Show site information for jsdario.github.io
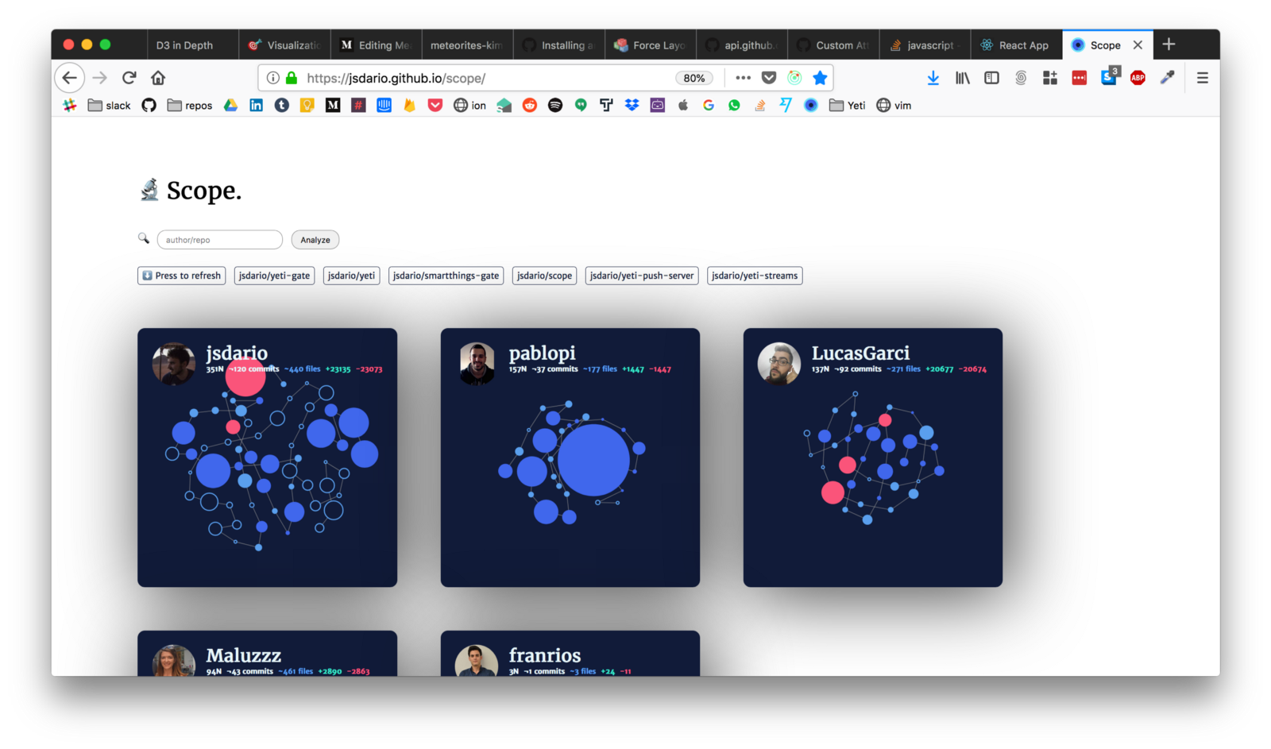The height and width of the screenshot is (749, 1271). click(272, 78)
